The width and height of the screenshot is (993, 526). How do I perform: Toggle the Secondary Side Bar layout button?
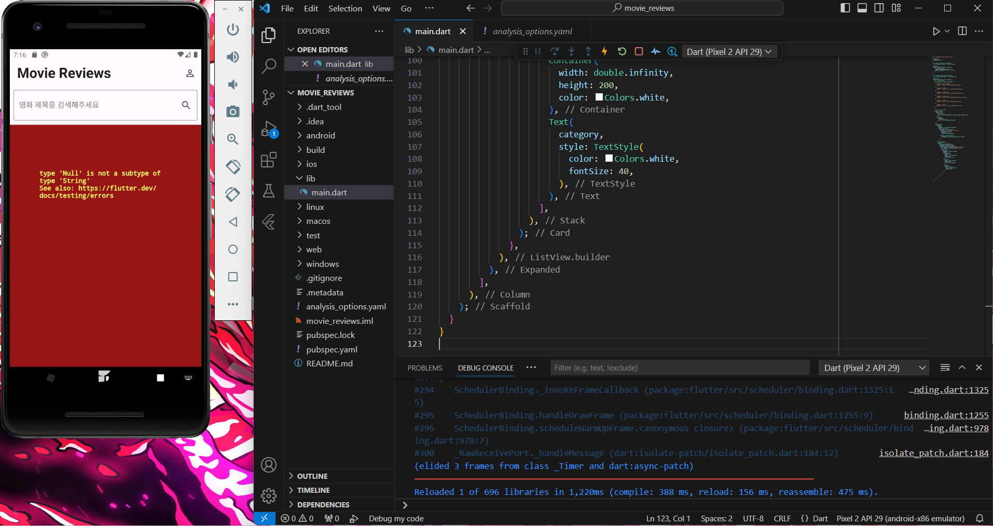tap(879, 8)
